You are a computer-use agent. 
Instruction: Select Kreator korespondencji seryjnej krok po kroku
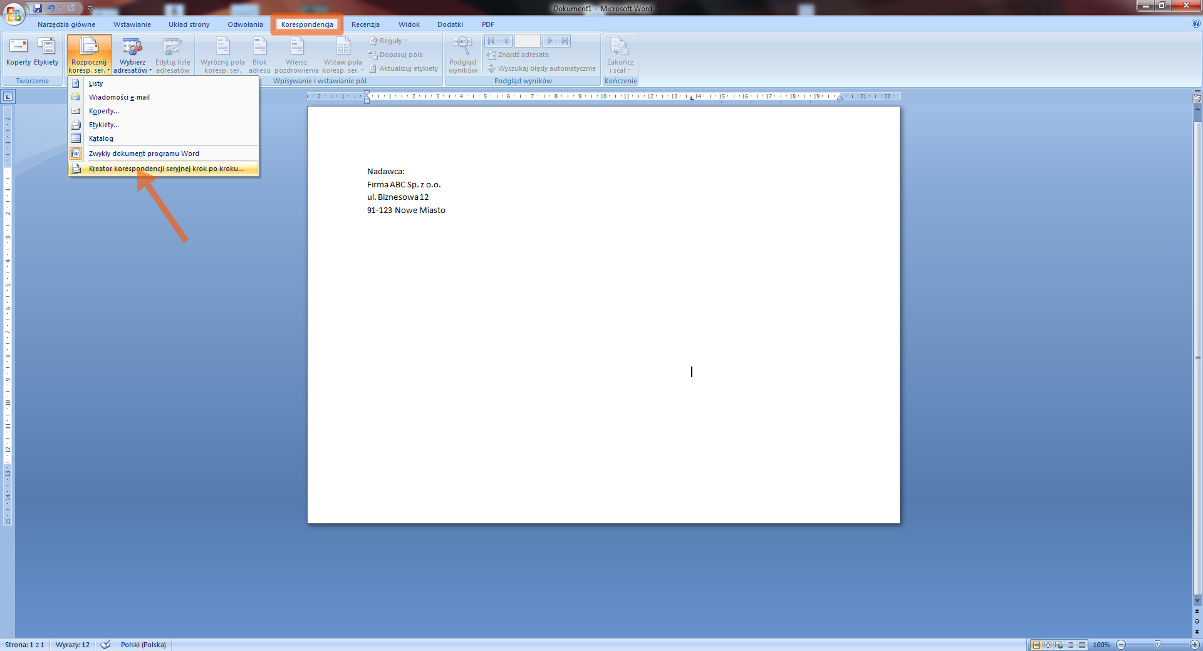[165, 169]
